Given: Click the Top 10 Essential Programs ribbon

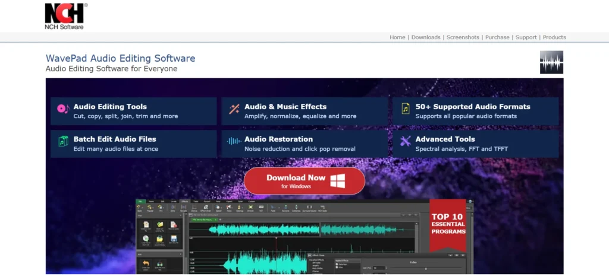Looking at the screenshot, I should click(448, 225).
